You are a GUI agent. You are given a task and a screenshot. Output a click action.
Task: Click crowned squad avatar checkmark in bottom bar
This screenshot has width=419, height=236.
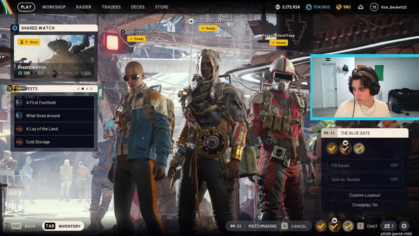(334, 226)
